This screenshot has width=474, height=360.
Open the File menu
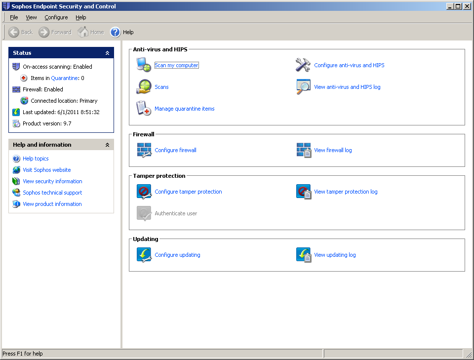coord(14,17)
